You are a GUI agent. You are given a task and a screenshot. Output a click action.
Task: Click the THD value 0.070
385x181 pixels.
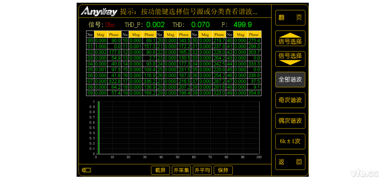[x=200, y=25]
